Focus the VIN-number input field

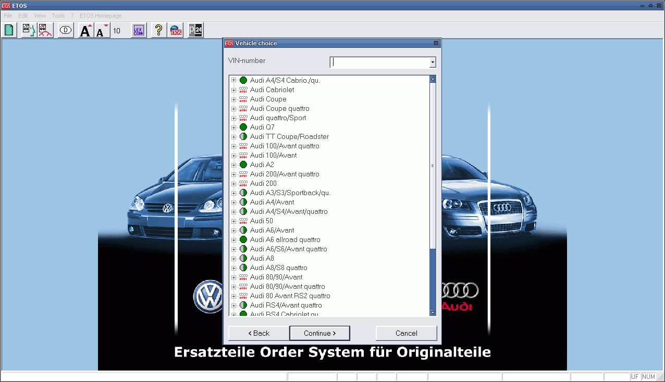click(x=380, y=62)
